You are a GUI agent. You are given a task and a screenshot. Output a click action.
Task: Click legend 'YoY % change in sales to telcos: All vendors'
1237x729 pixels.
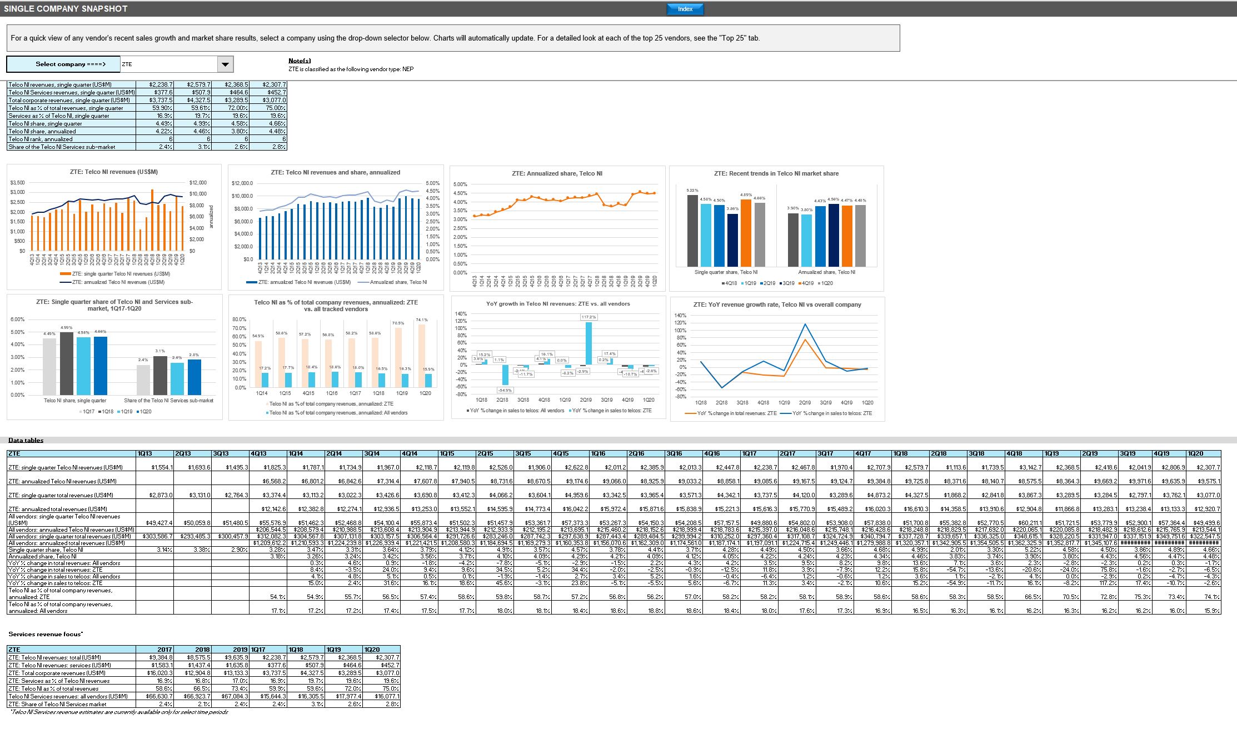click(x=515, y=411)
